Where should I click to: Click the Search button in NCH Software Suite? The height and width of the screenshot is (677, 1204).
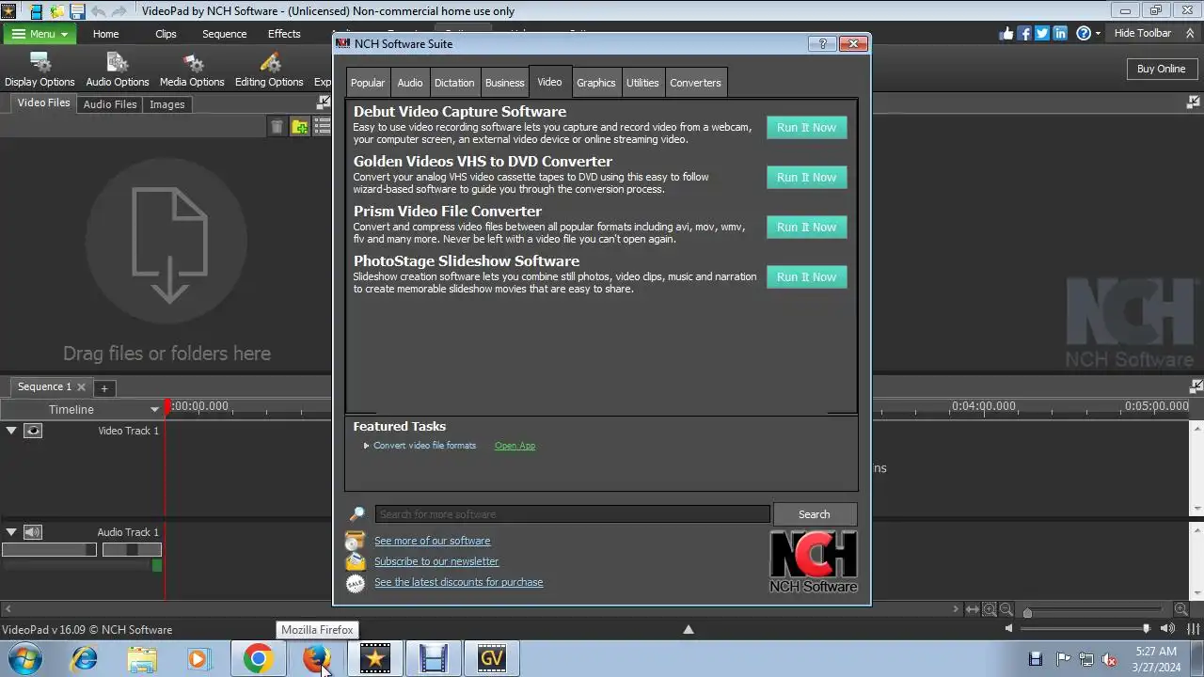(815, 514)
